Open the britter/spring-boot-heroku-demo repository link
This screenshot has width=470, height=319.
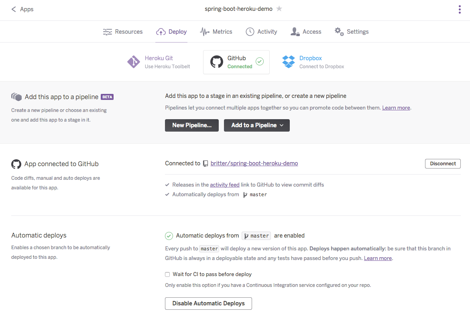coord(254,163)
